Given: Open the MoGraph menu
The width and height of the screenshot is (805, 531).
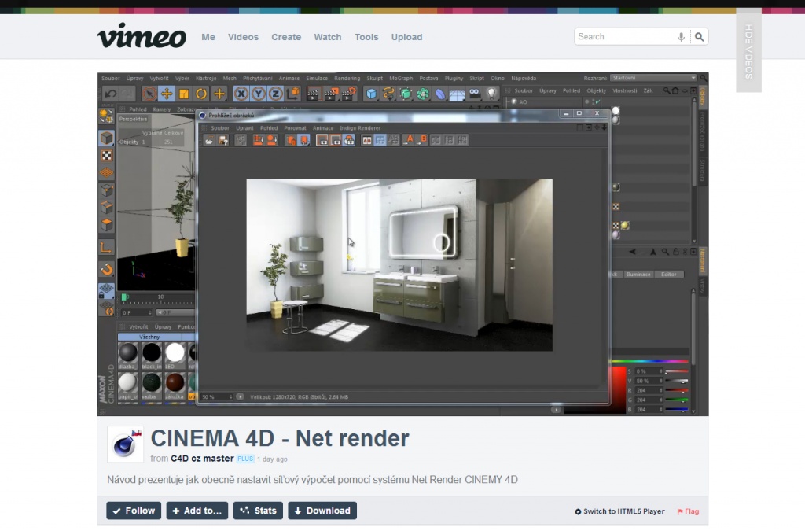Looking at the screenshot, I should 401,79.
